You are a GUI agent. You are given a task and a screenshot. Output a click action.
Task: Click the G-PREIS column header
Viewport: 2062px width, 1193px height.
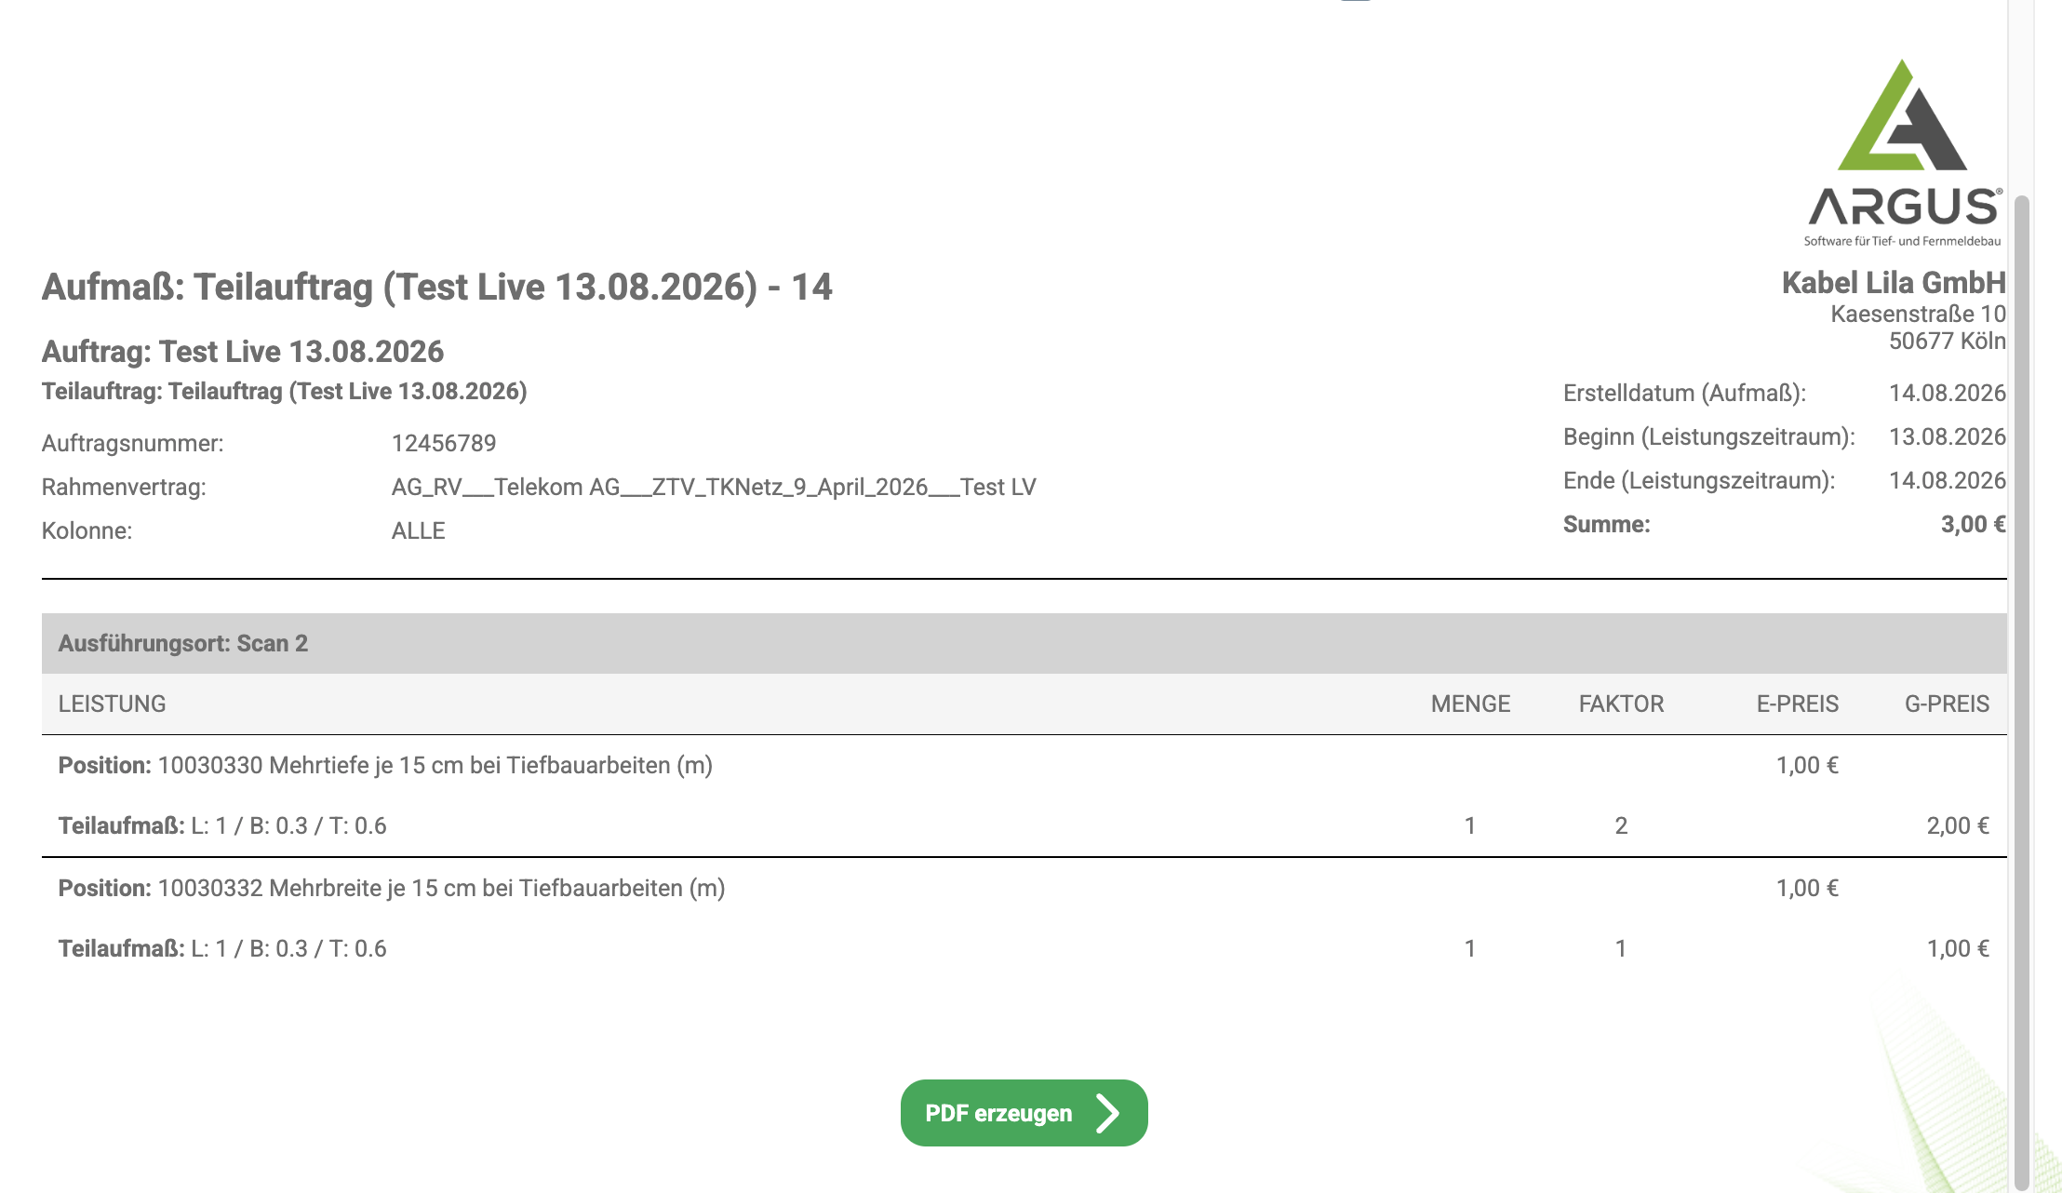(x=1947, y=704)
